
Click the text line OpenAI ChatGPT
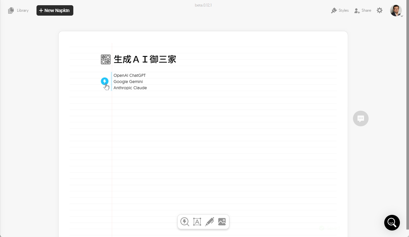pyautogui.click(x=130, y=75)
